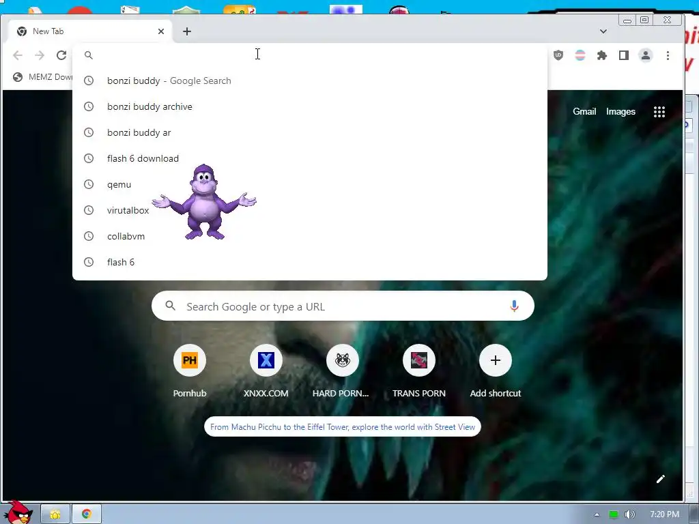Viewport: 699px width, 524px height.
Task: Click the Google search box
Action: [343, 306]
